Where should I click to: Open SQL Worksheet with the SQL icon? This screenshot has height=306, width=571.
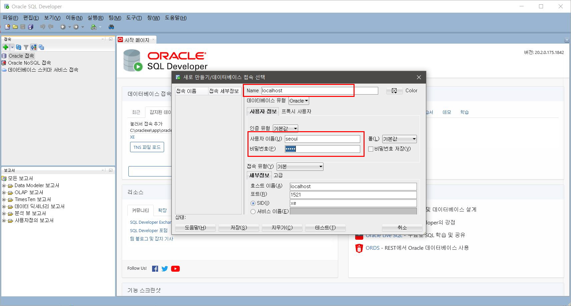point(94,27)
